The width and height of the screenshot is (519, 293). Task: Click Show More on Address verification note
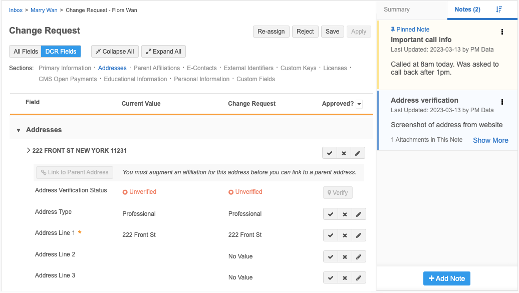490,140
